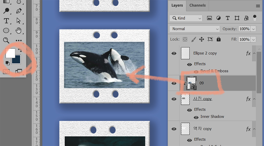Hide the Inner Shadow effect
This screenshot has height=146, width=264.
click(196, 117)
